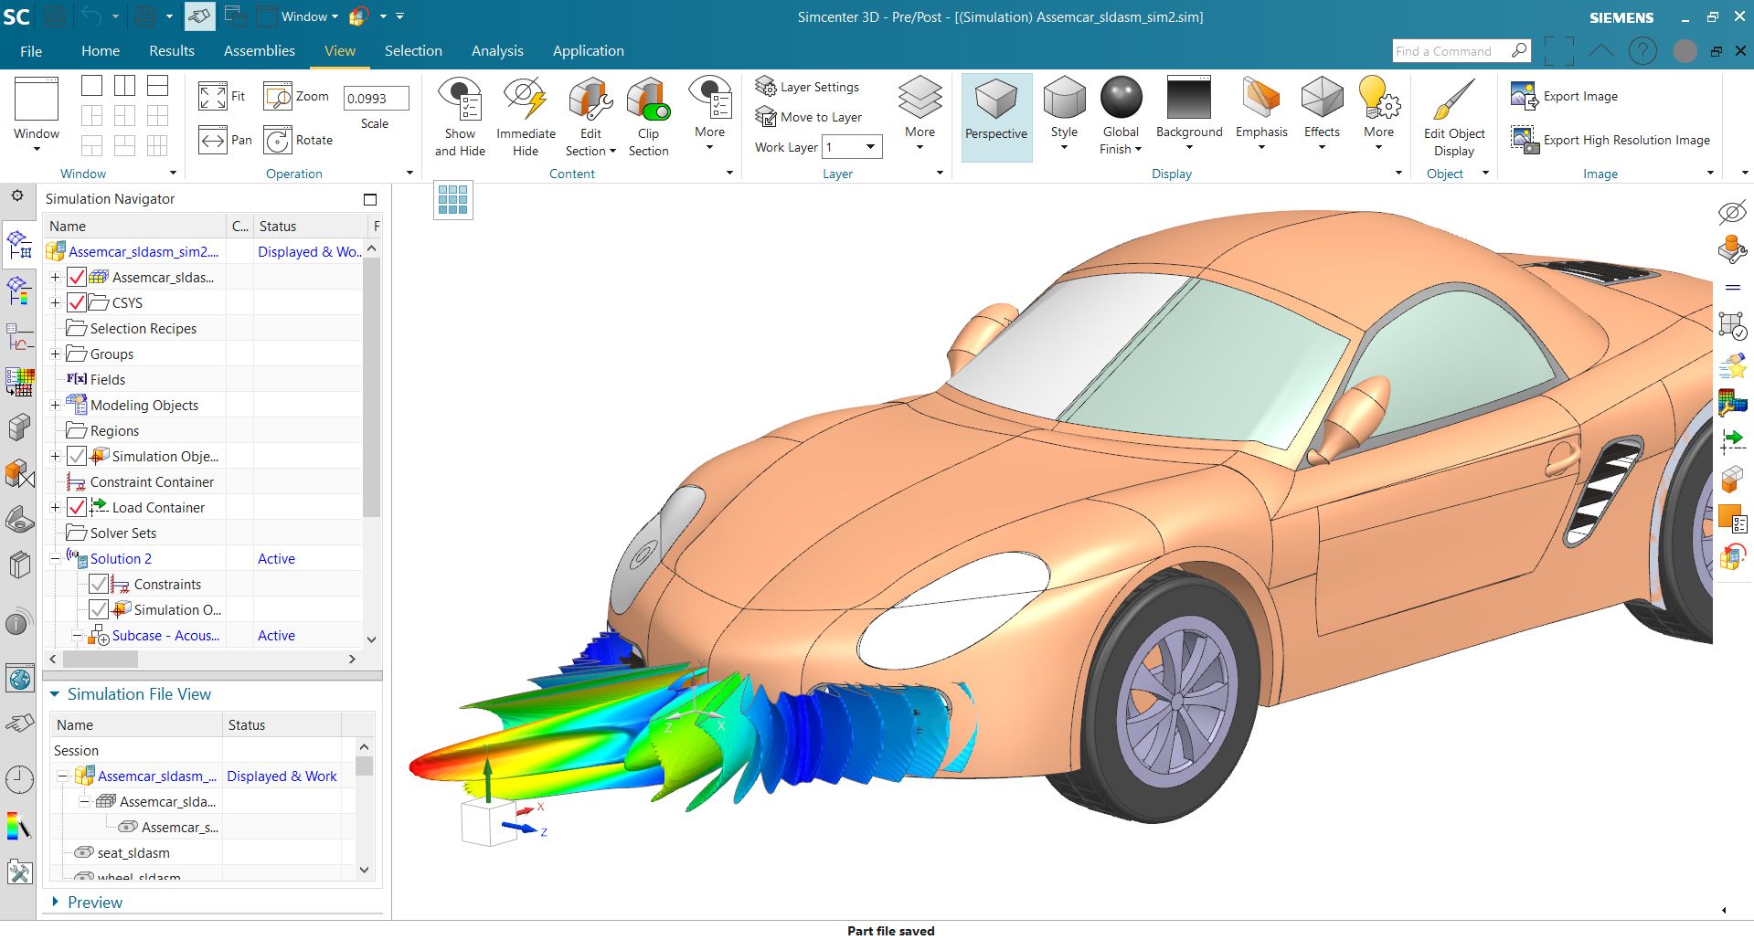Viewport: 1754px width, 940px height.
Task: Open the Work Layer dropdown
Action: [x=869, y=147]
